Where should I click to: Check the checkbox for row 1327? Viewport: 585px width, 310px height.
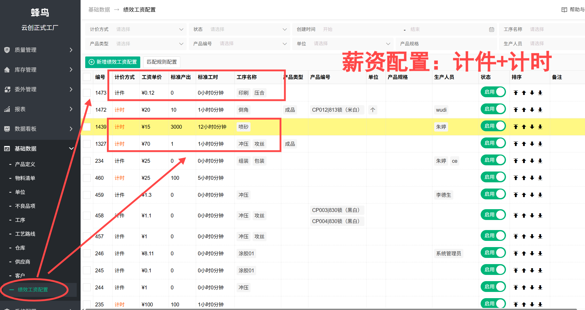pyautogui.click(x=87, y=144)
